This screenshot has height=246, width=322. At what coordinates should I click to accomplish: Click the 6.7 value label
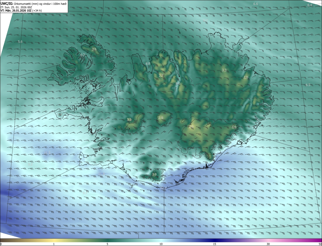[83, 55]
